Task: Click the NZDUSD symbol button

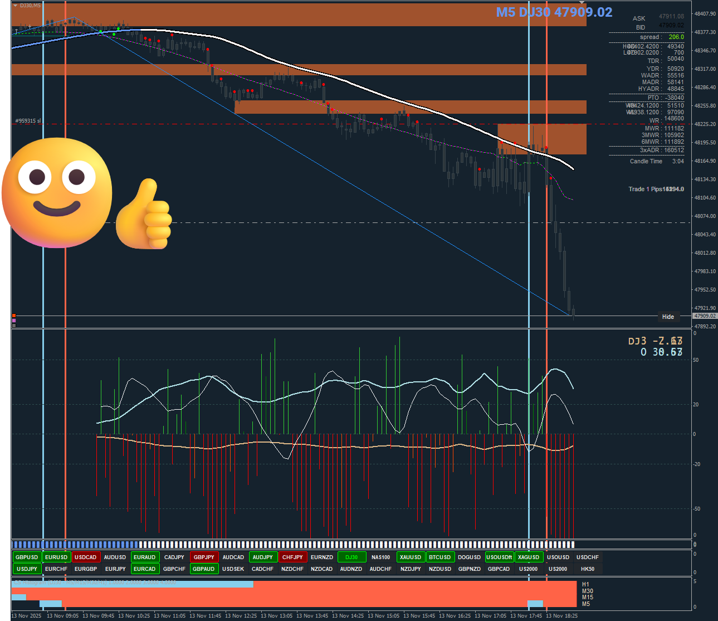Action: tap(440, 569)
